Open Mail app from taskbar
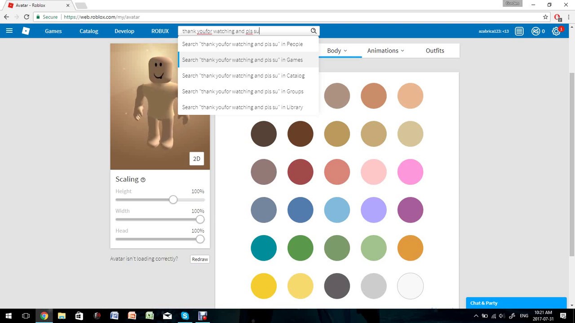The image size is (575, 323). [167, 316]
